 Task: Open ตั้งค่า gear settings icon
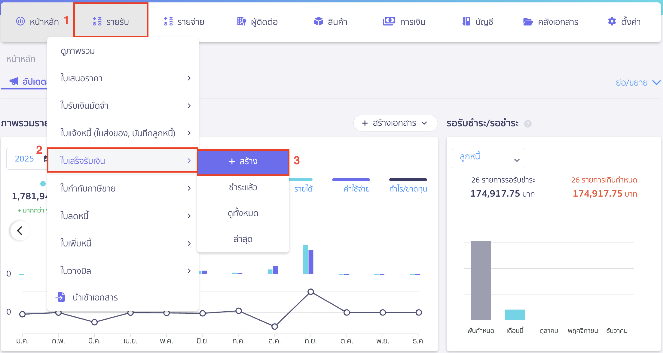612,21
